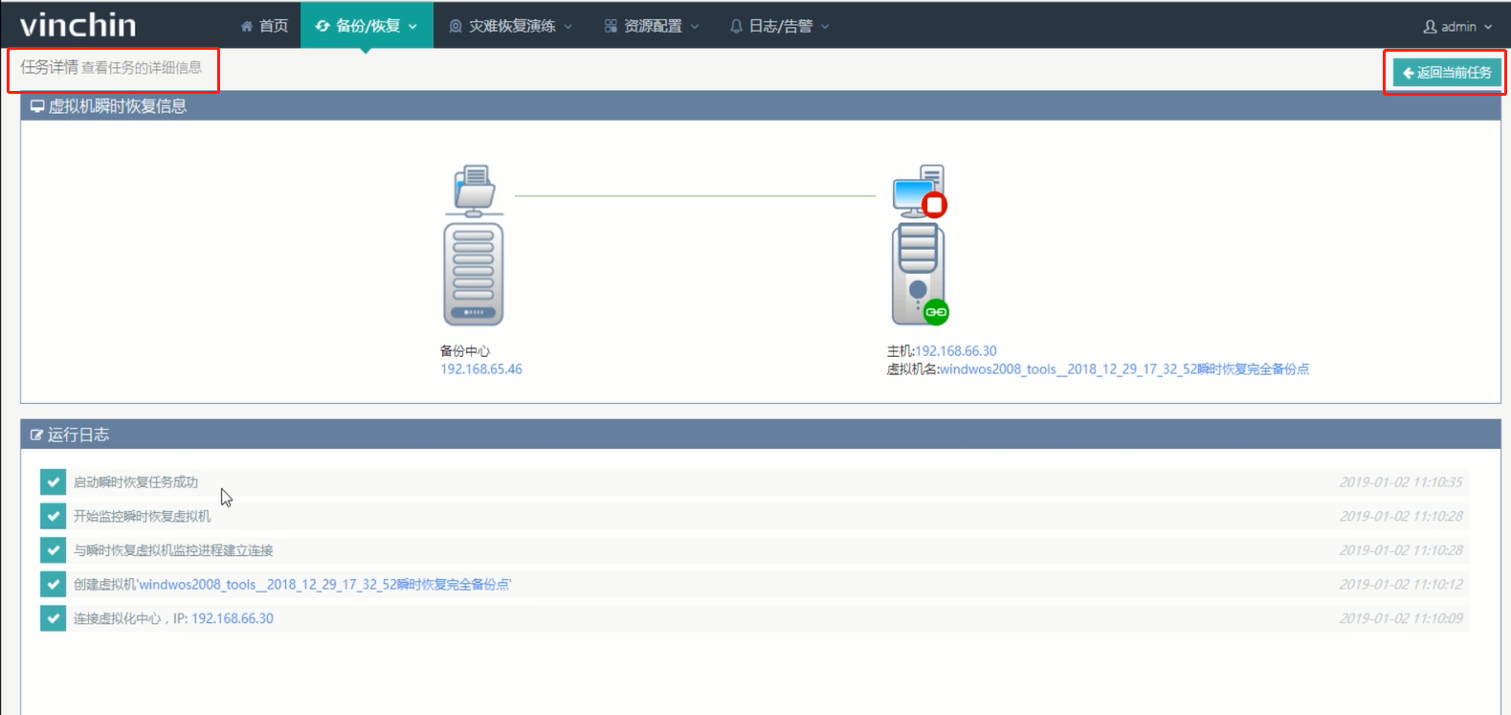The image size is (1511, 715).
Task: Click the 任务详情 page title text
Action: click(50, 67)
